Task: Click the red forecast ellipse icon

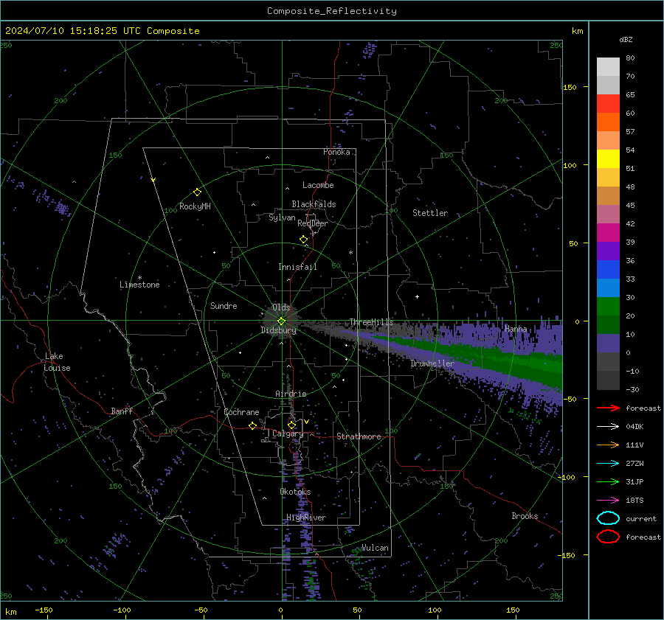Action: (608, 537)
